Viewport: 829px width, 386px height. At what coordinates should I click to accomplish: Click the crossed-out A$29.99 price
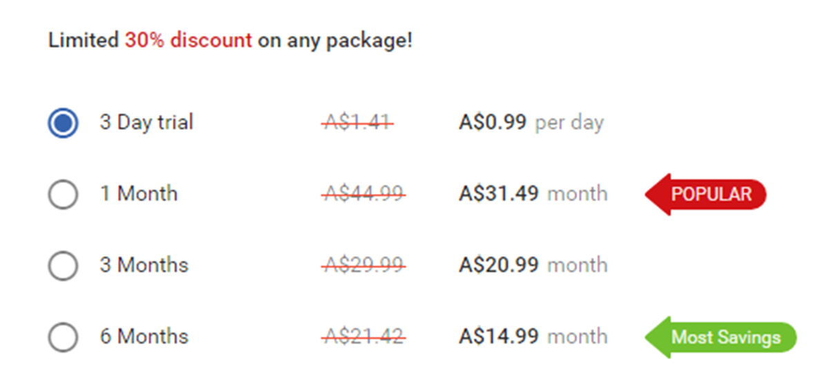tap(363, 265)
